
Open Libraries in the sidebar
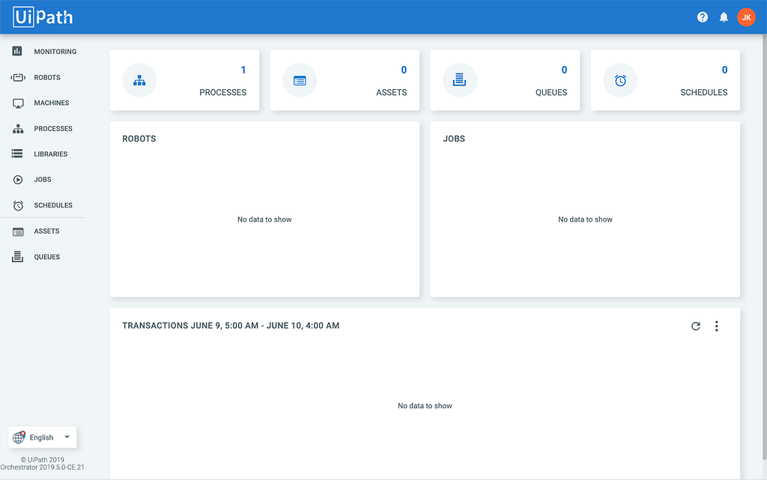pos(50,154)
